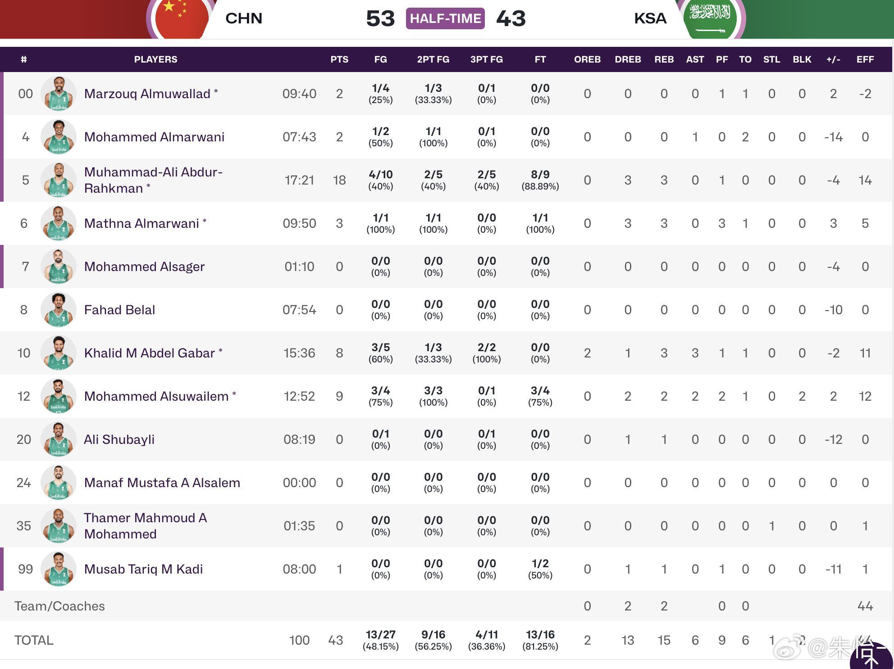This screenshot has width=894, height=669.
Task: Open Ali Shubayli's player photo
Action: pos(59,439)
